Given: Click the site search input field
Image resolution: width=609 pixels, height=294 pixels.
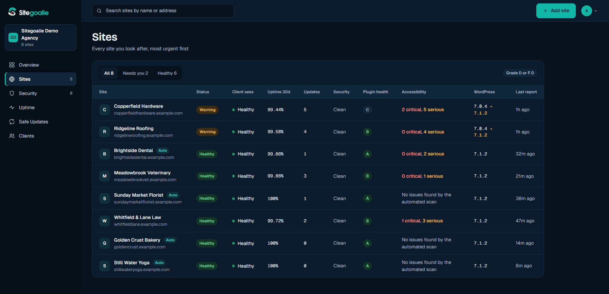Looking at the screenshot, I should (x=163, y=11).
